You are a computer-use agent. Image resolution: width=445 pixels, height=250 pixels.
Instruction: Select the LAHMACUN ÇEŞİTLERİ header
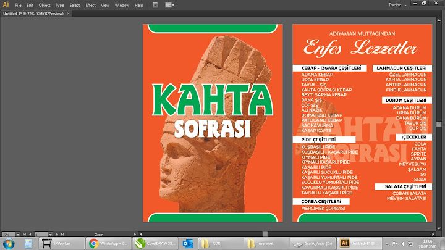(402, 68)
